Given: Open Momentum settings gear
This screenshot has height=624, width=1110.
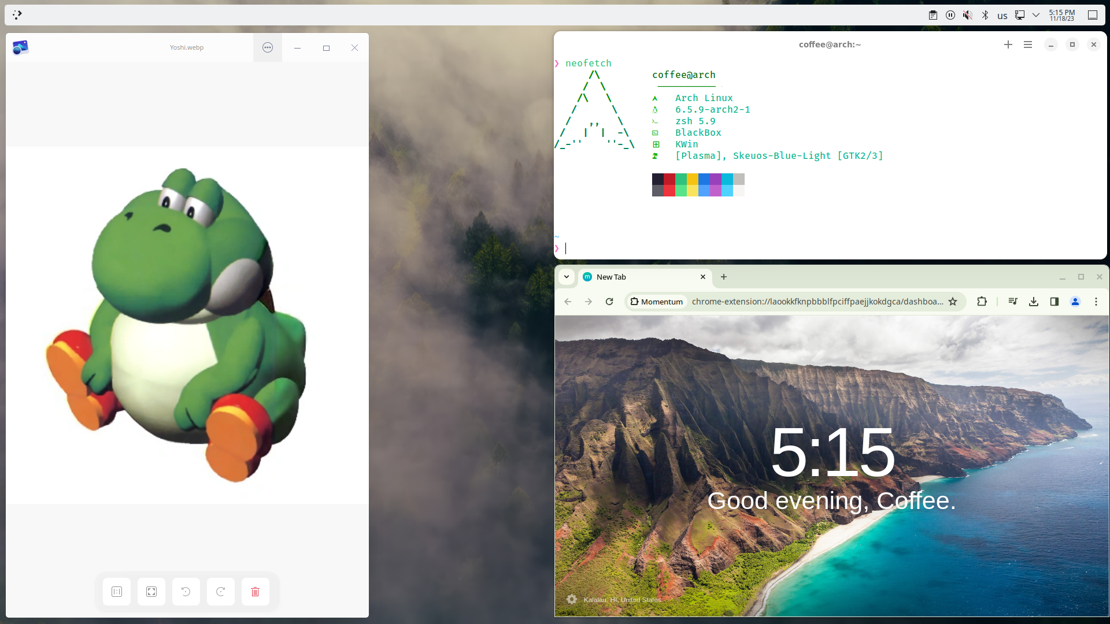Looking at the screenshot, I should [x=572, y=599].
